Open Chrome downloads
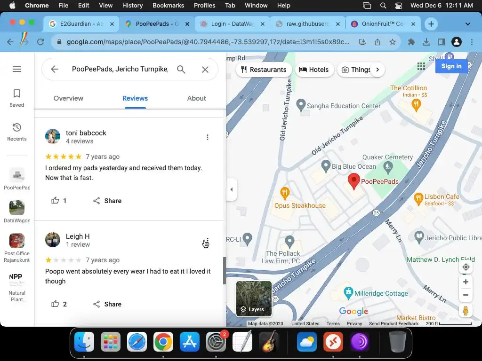The image size is (482, 361). click(x=426, y=42)
